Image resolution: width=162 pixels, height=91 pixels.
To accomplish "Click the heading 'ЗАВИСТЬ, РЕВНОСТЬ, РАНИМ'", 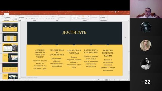I will [x=108, y=53].
